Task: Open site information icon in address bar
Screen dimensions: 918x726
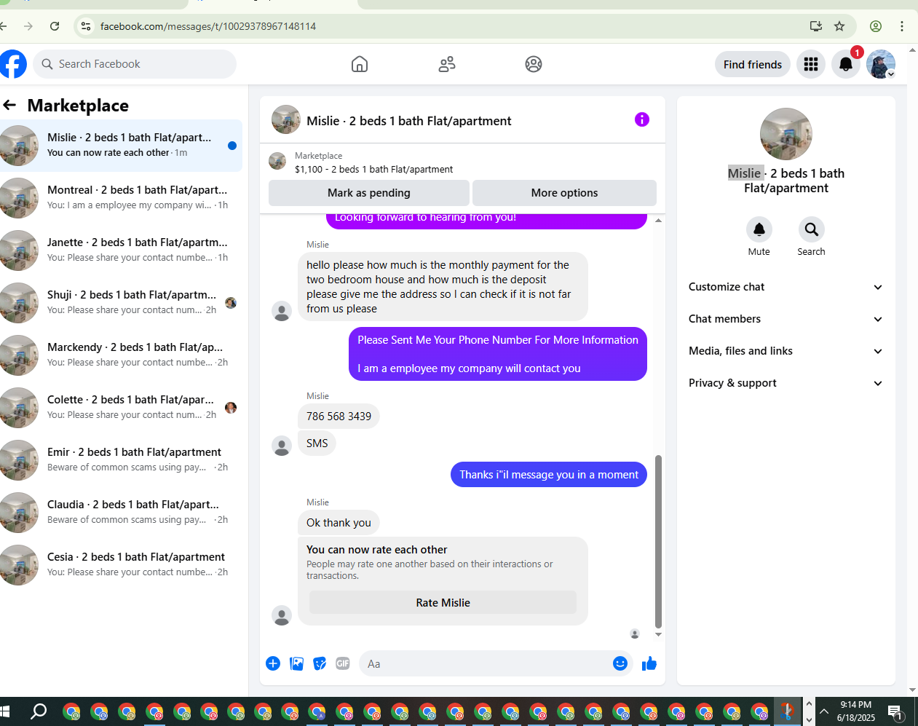Action: pyautogui.click(x=86, y=26)
